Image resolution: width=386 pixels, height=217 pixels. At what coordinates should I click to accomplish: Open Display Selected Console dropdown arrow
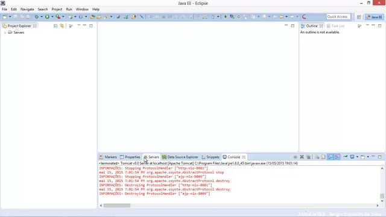(x=357, y=157)
